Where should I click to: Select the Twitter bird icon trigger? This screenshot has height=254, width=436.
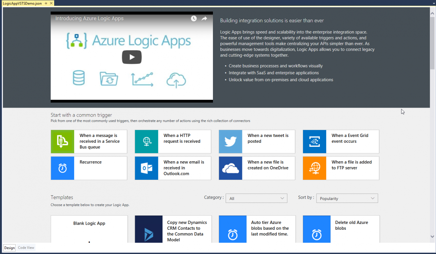point(230,141)
